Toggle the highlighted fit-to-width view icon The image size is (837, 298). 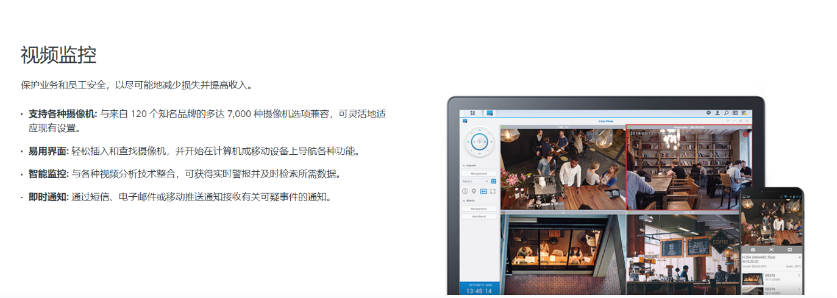point(483,191)
